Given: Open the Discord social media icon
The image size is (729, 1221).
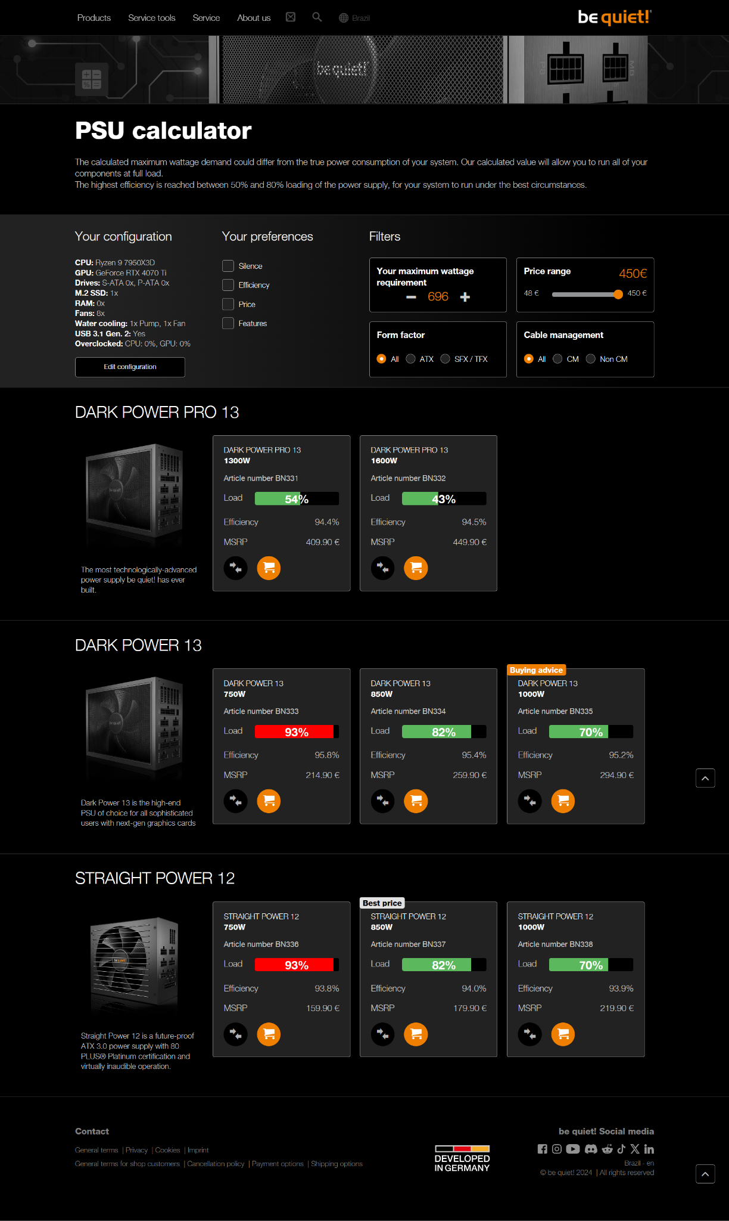Looking at the screenshot, I should point(591,1149).
